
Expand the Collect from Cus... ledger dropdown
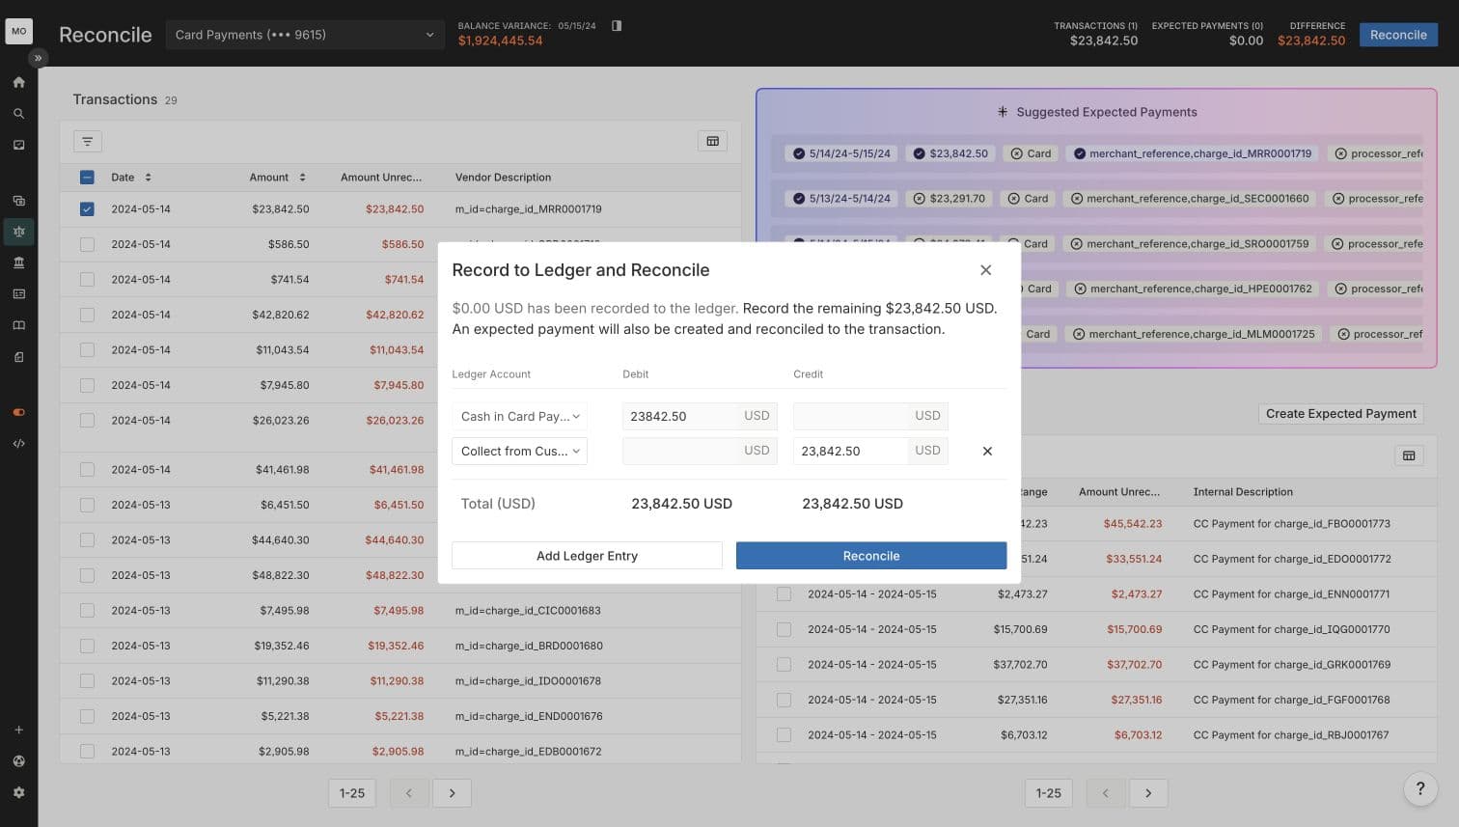pyautogui.click(x=519, y=451)
